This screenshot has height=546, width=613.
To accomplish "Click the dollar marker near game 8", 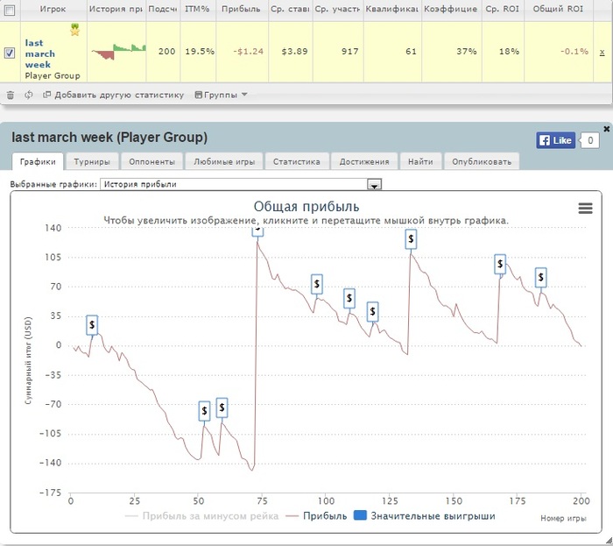I will 92,324.
